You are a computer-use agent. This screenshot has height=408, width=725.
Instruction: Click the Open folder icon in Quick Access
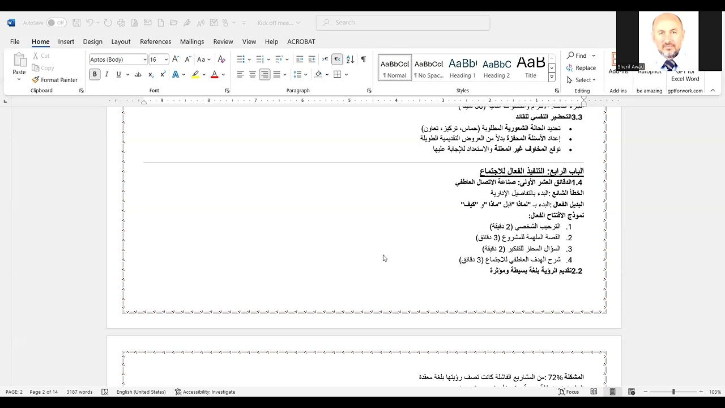174,23
